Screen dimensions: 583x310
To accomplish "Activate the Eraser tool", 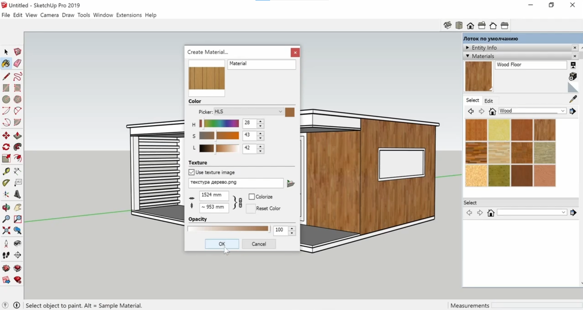I will click(18, 63).
